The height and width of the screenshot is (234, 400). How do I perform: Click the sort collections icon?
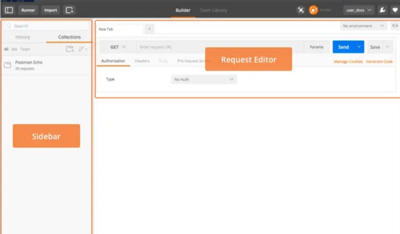click(83, 49)
